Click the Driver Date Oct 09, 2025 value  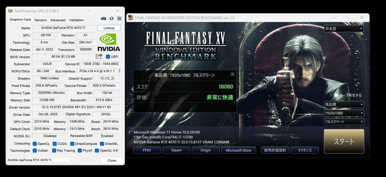click(x=48, y=114)
